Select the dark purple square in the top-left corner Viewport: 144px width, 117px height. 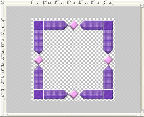39,25
